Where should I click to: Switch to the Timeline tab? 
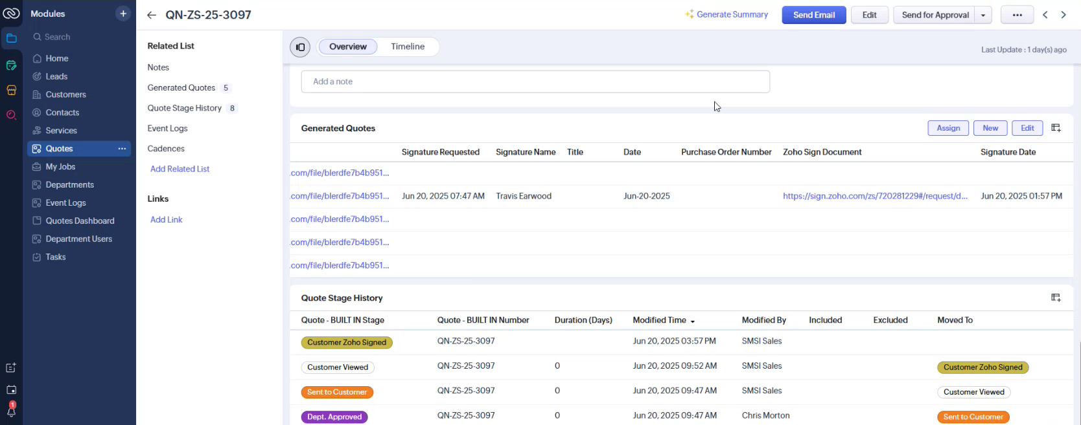[408, 47]
